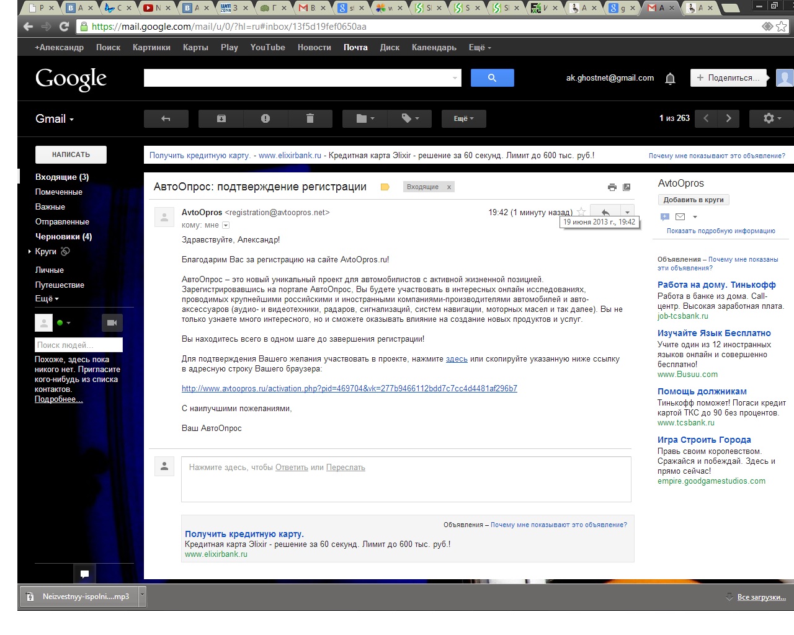Click the Chrome back arrow
This screenshot has height=635, width=794.
[28, 26]
